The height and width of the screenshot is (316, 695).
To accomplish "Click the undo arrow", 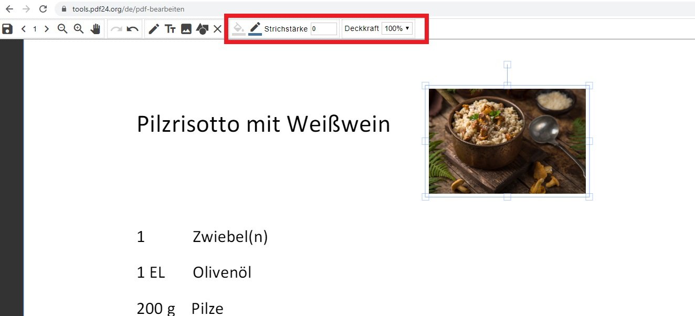I will 133,29.
